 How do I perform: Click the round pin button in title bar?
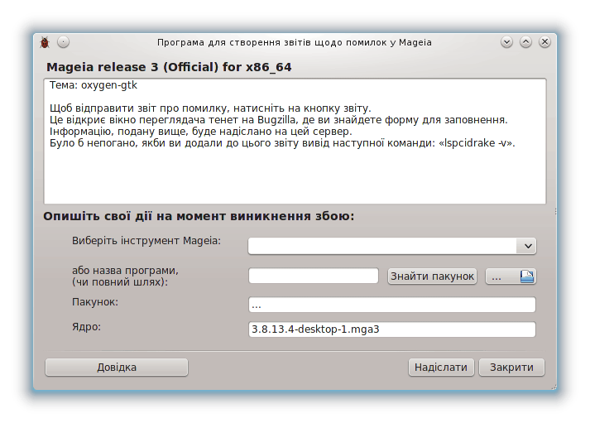pos(63,42)
